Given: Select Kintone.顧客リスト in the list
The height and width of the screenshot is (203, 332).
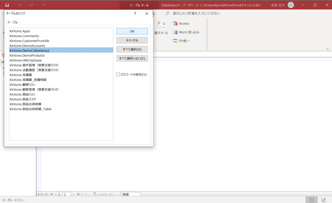Looking at the screenshot, I should pyautogui.click(x=61, y=85).
